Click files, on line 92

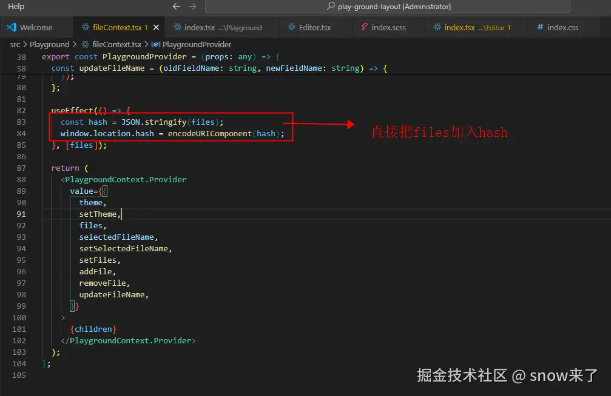(x=93, y=226)
